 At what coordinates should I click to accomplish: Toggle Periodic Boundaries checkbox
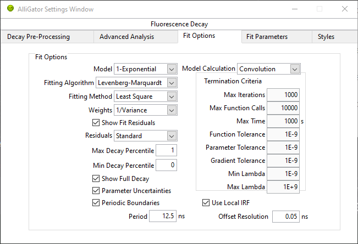96,202
